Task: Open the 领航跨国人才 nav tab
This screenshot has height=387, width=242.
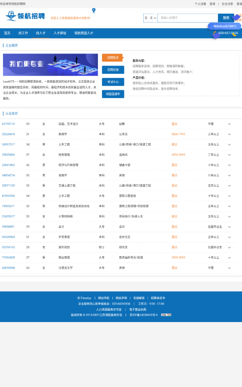Action: click(x=84, y=33)
